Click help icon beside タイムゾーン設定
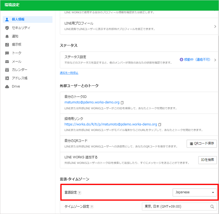 coord(92,207)
